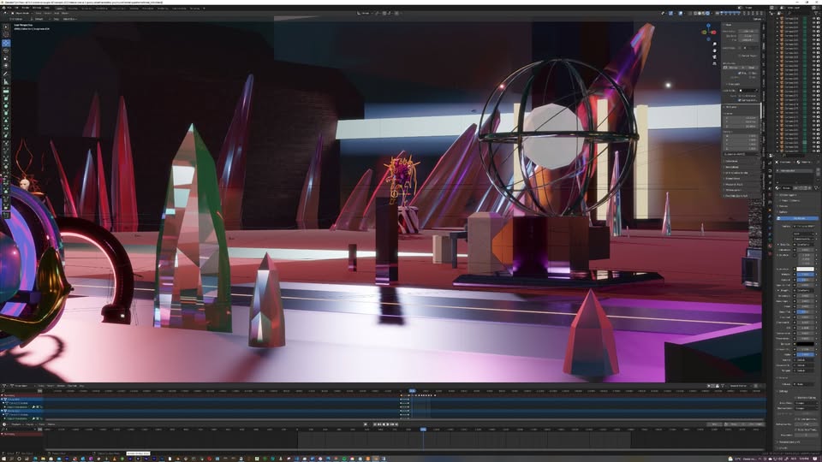Toggle the Local Camera checkbox in View panel
This screenshot has height=462, width=822.
[x=740, y=48]
